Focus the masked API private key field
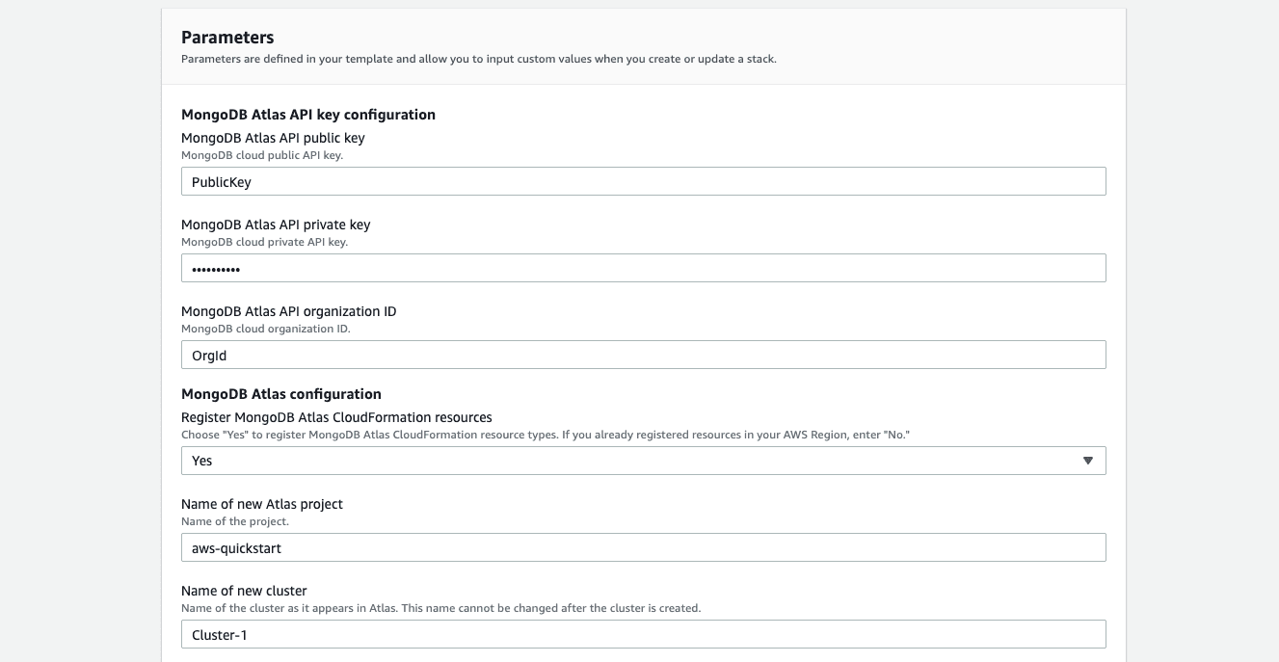This screenshot has height=662, width=1279. [643, 268]
